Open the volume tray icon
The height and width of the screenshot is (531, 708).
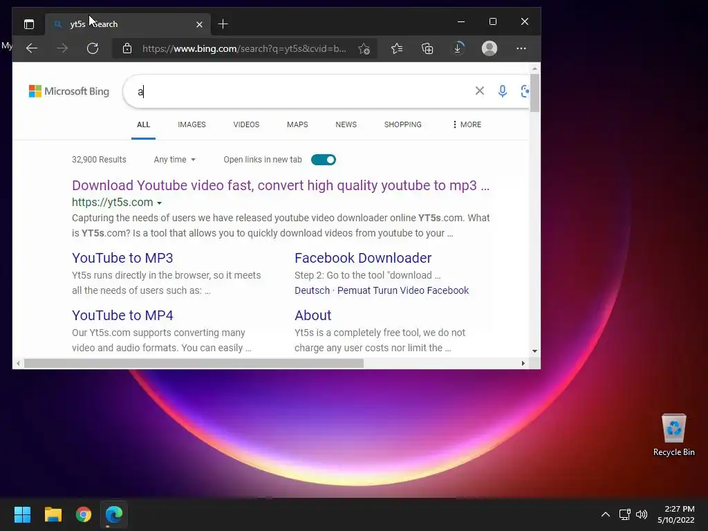[641, 514]
